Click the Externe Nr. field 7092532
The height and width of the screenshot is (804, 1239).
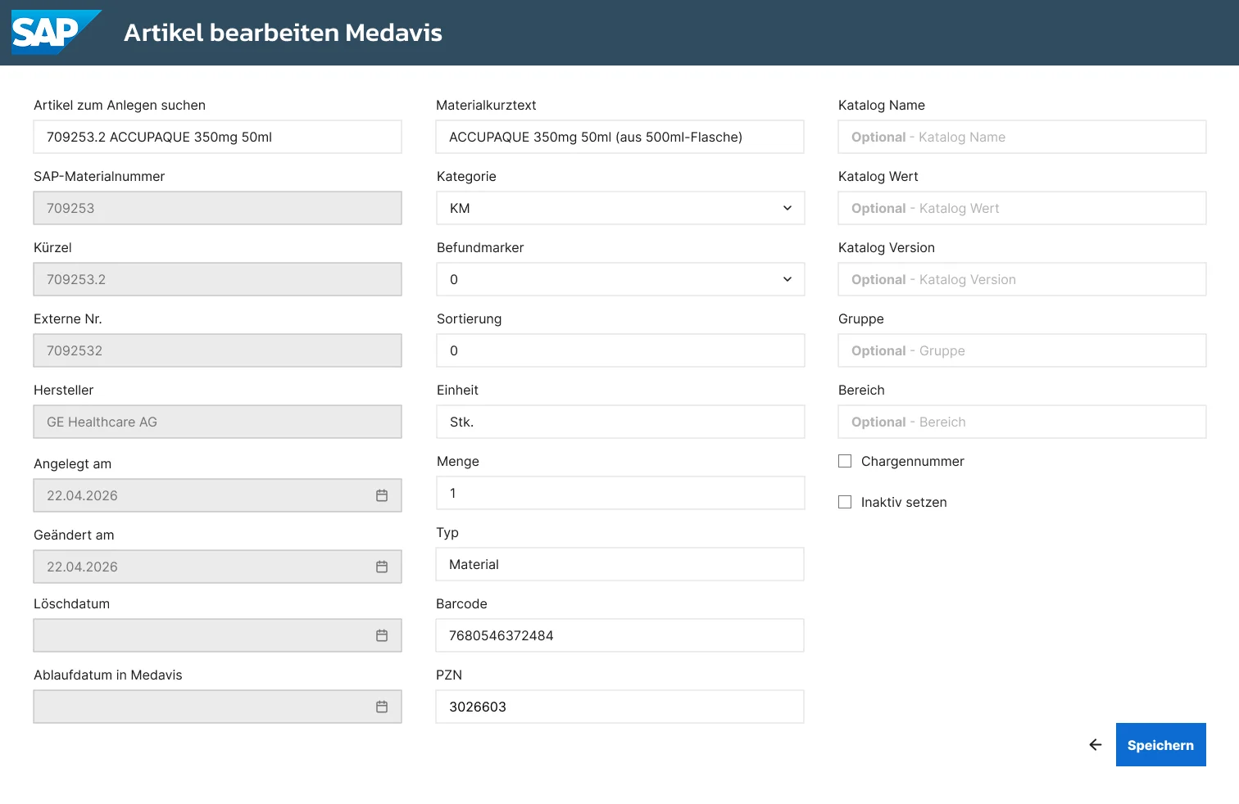pyautogui.click(x=217, y=350)
